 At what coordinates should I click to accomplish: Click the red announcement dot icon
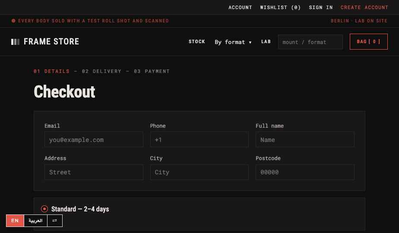click(13, 21)
